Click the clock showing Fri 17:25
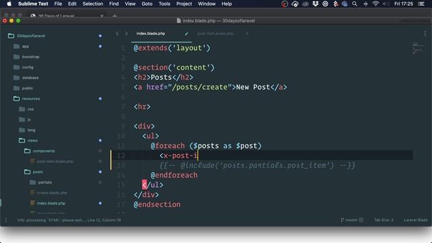The height and width of the screenshot is (243, 432). point(404,3)
